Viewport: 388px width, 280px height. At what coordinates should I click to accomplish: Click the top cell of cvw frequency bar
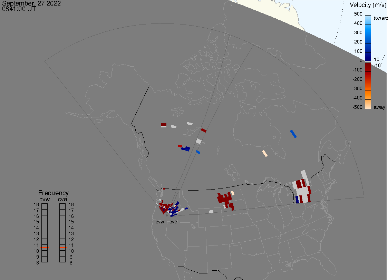(x=45, y=206)
